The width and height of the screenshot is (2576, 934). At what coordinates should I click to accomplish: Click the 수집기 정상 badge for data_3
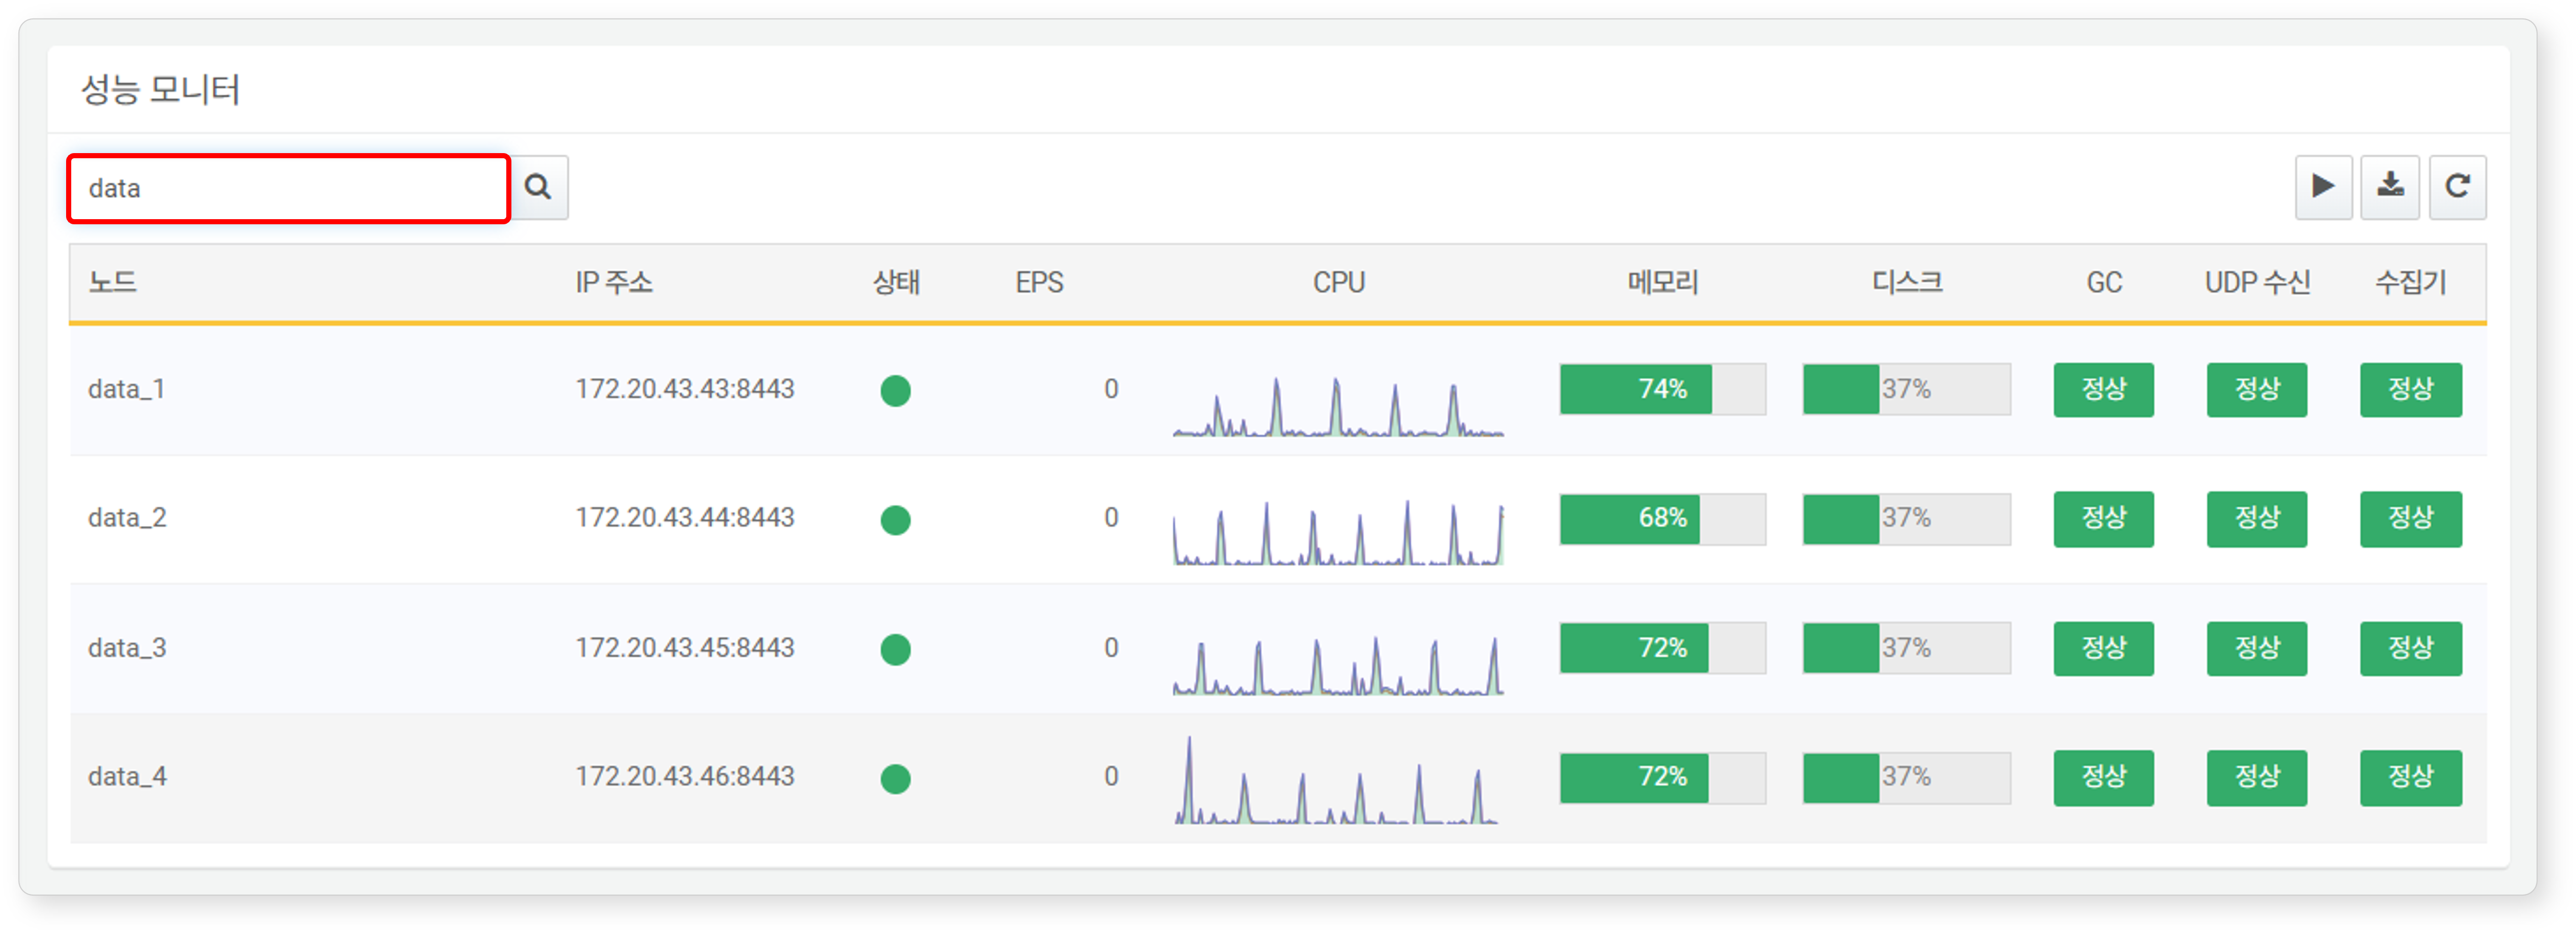click(x=2411, y=648)
